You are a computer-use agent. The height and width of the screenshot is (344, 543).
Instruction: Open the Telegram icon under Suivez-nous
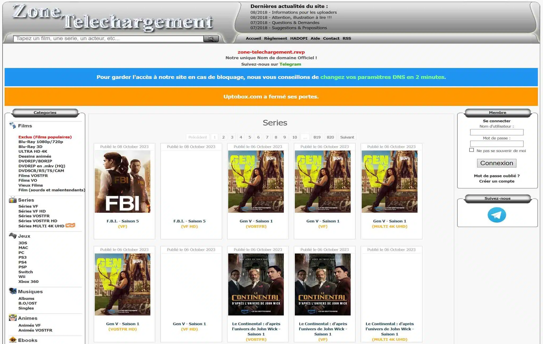497,215
